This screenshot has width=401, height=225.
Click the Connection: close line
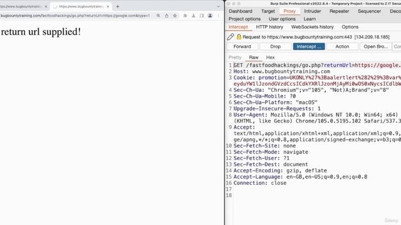(260, 183)
